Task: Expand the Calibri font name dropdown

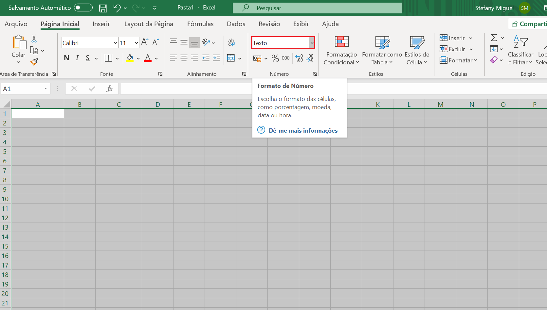Action: pos(116,43)
